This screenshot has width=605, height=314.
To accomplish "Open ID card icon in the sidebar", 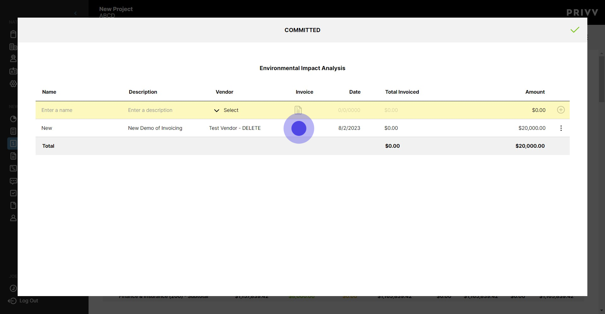I will [13, 71].
